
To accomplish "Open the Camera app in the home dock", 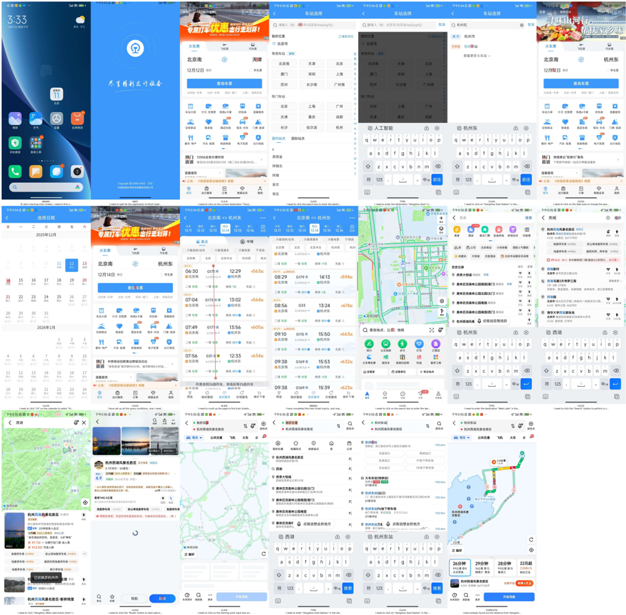I will click(77, 171).
